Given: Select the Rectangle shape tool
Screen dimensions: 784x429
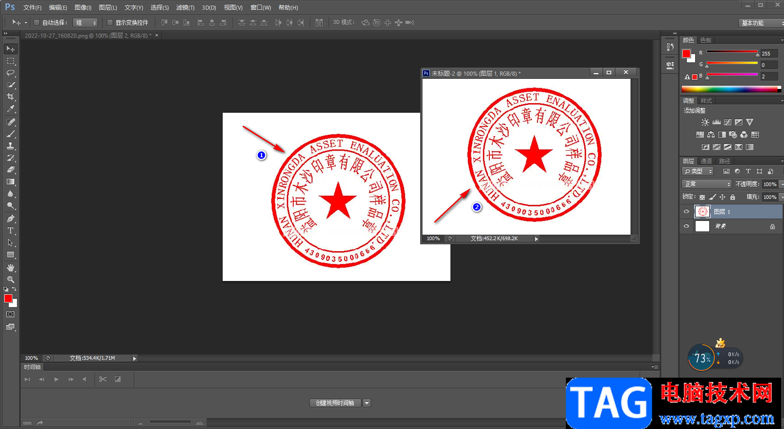Looking at the screenshot, I should point(11,254).
